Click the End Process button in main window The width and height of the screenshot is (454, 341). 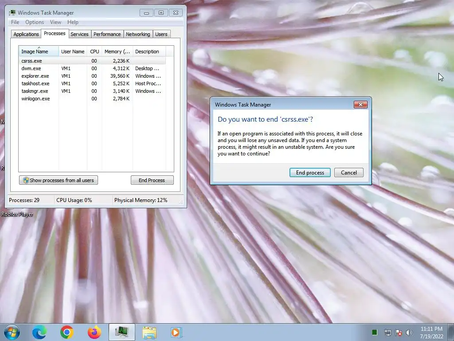pyautogui.click(x=152, y=180)
